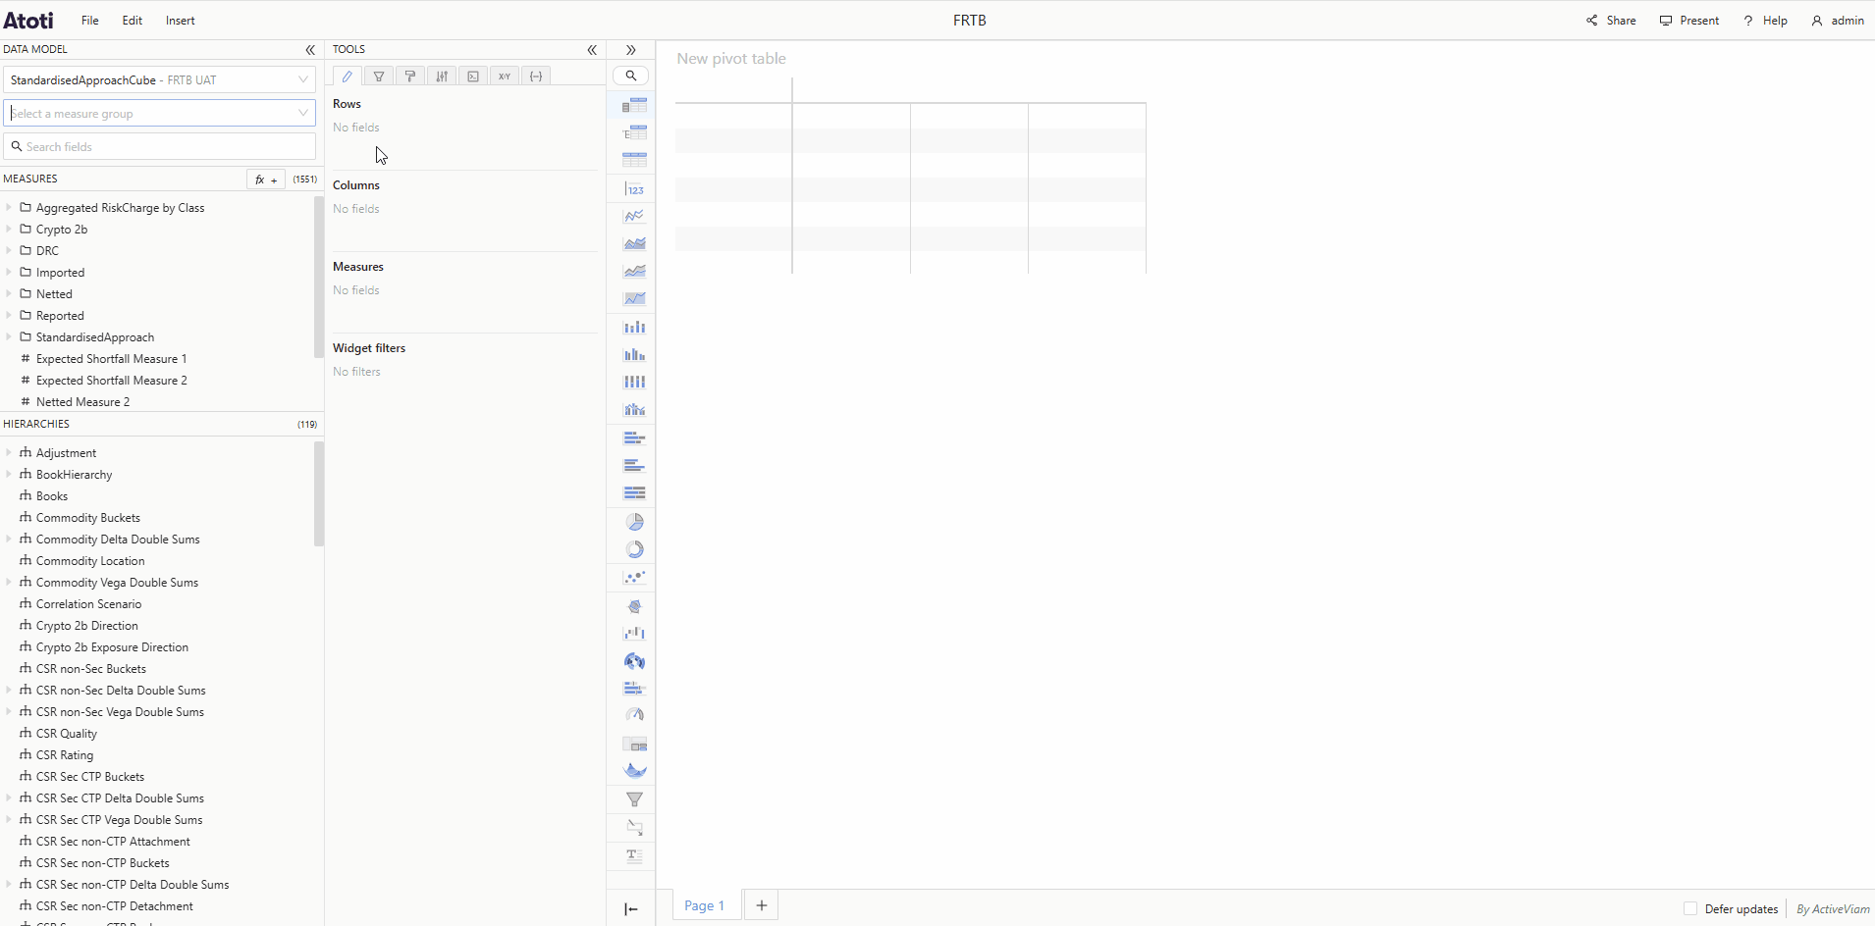
Task: Open the MDX editor tab in Tools
Action: pos(473,76)
